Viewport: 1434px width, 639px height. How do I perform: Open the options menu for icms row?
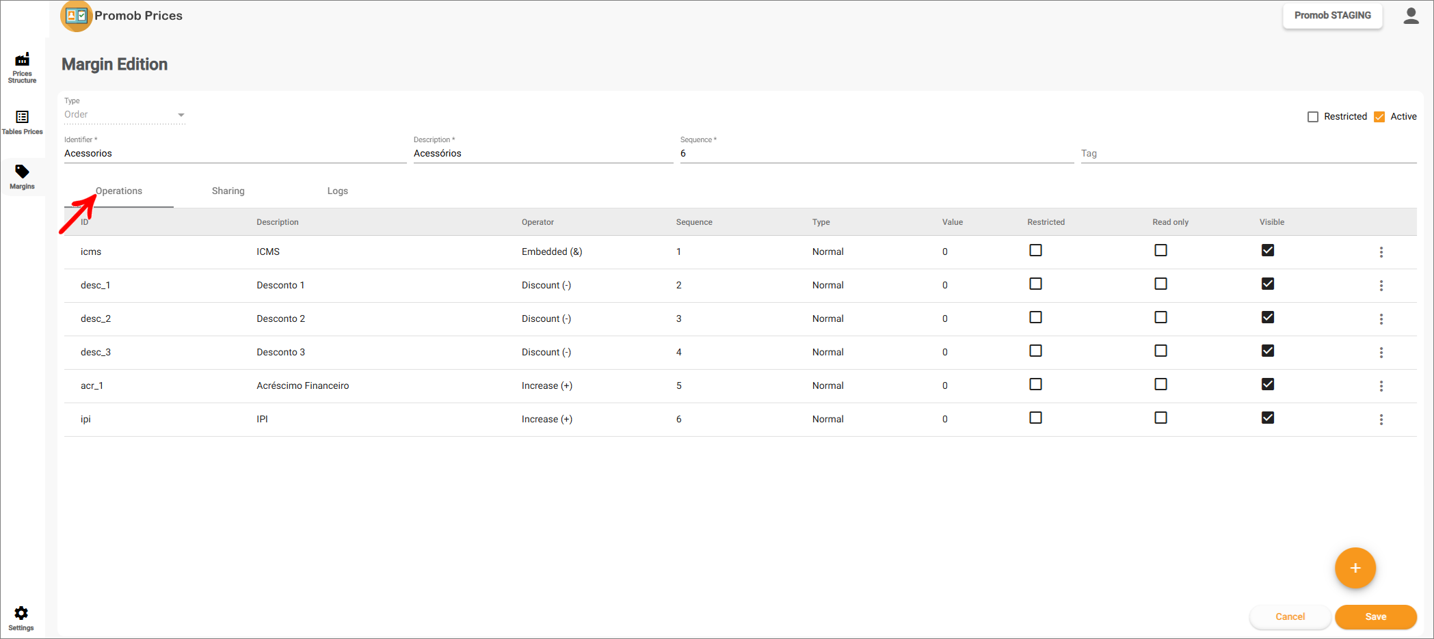click(1381, 252)
